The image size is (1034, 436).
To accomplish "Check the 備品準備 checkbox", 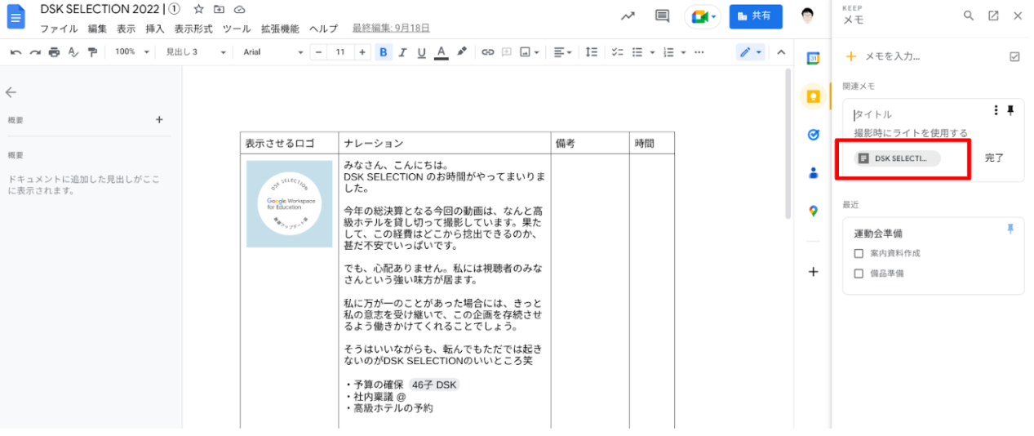I will 858,274.
